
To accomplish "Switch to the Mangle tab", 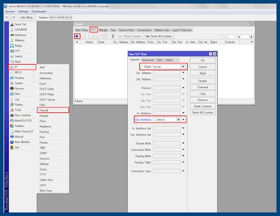I will [103, 30].
